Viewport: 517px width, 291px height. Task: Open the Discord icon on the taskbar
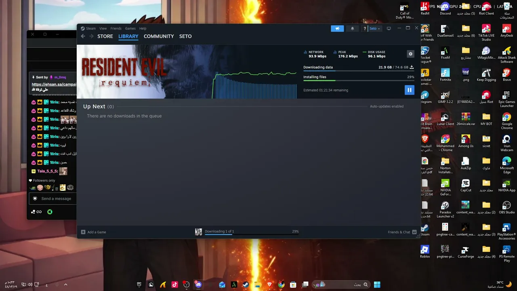[x=198, y=285]
